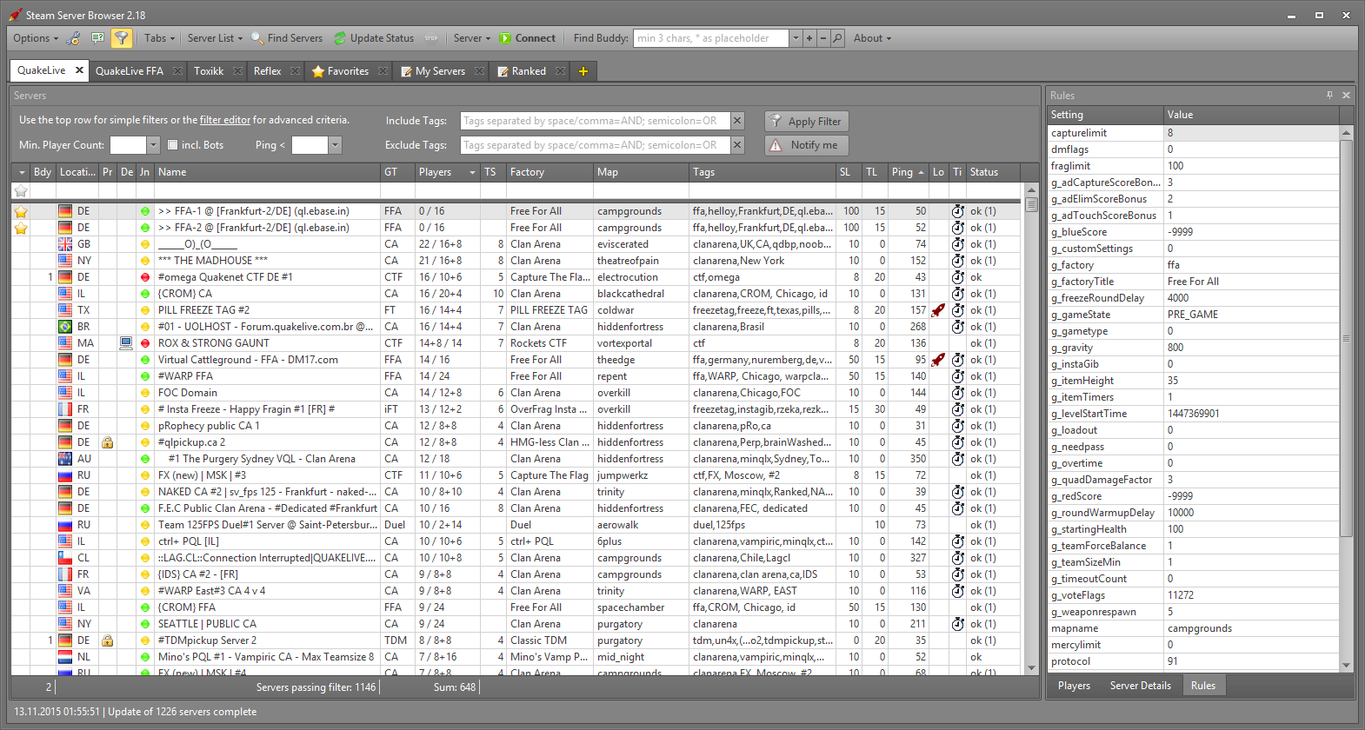Click the Find Buddy search magnifier icon
The image size is (1365, 730).
(x=837, y=38)
